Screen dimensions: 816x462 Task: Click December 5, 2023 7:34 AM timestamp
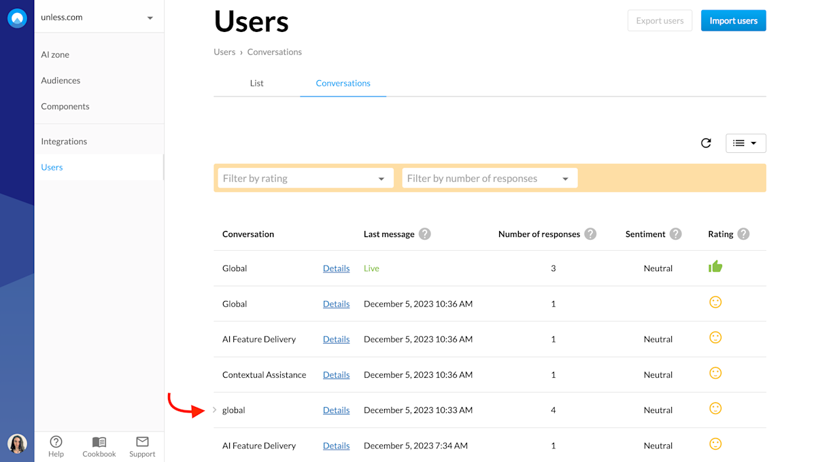point(415,446)
